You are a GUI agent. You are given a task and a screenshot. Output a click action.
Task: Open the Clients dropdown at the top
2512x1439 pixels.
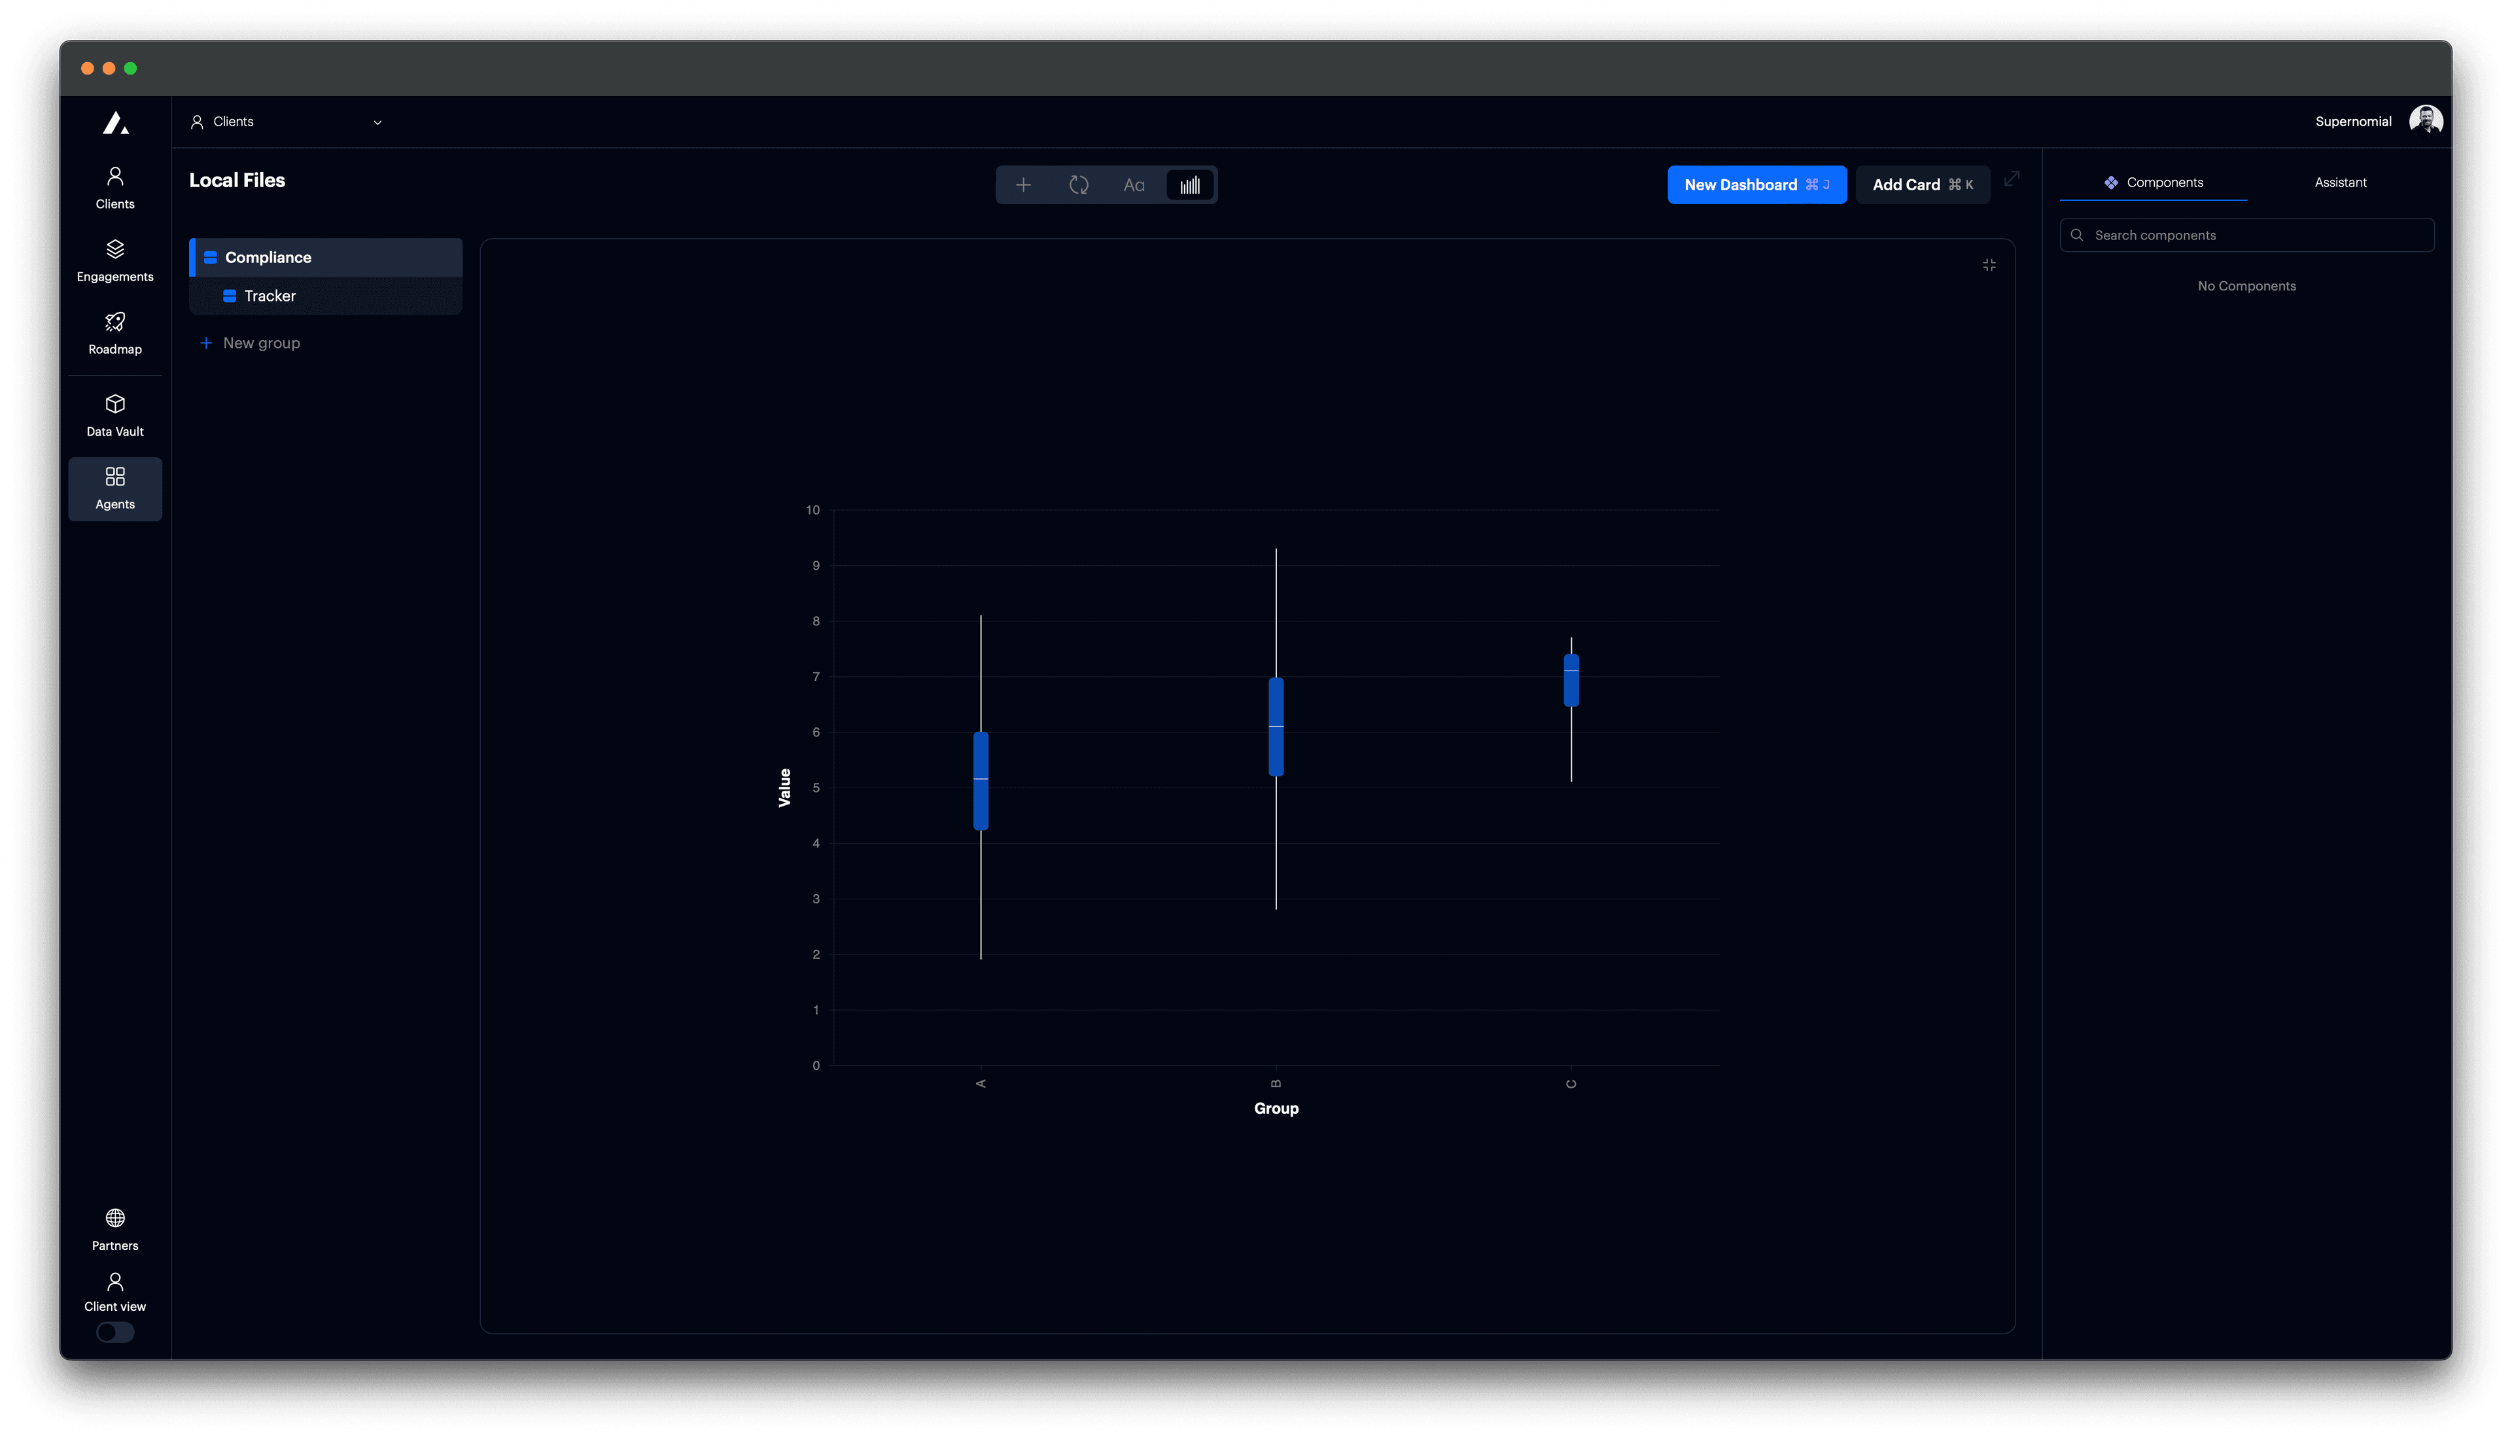(287, 122)
